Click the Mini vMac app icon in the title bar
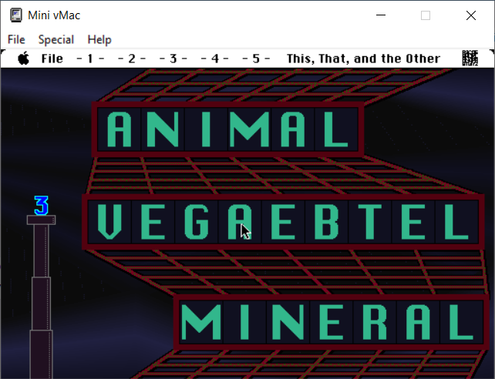The width and height of the screenshot is (495, 379). 15,15
